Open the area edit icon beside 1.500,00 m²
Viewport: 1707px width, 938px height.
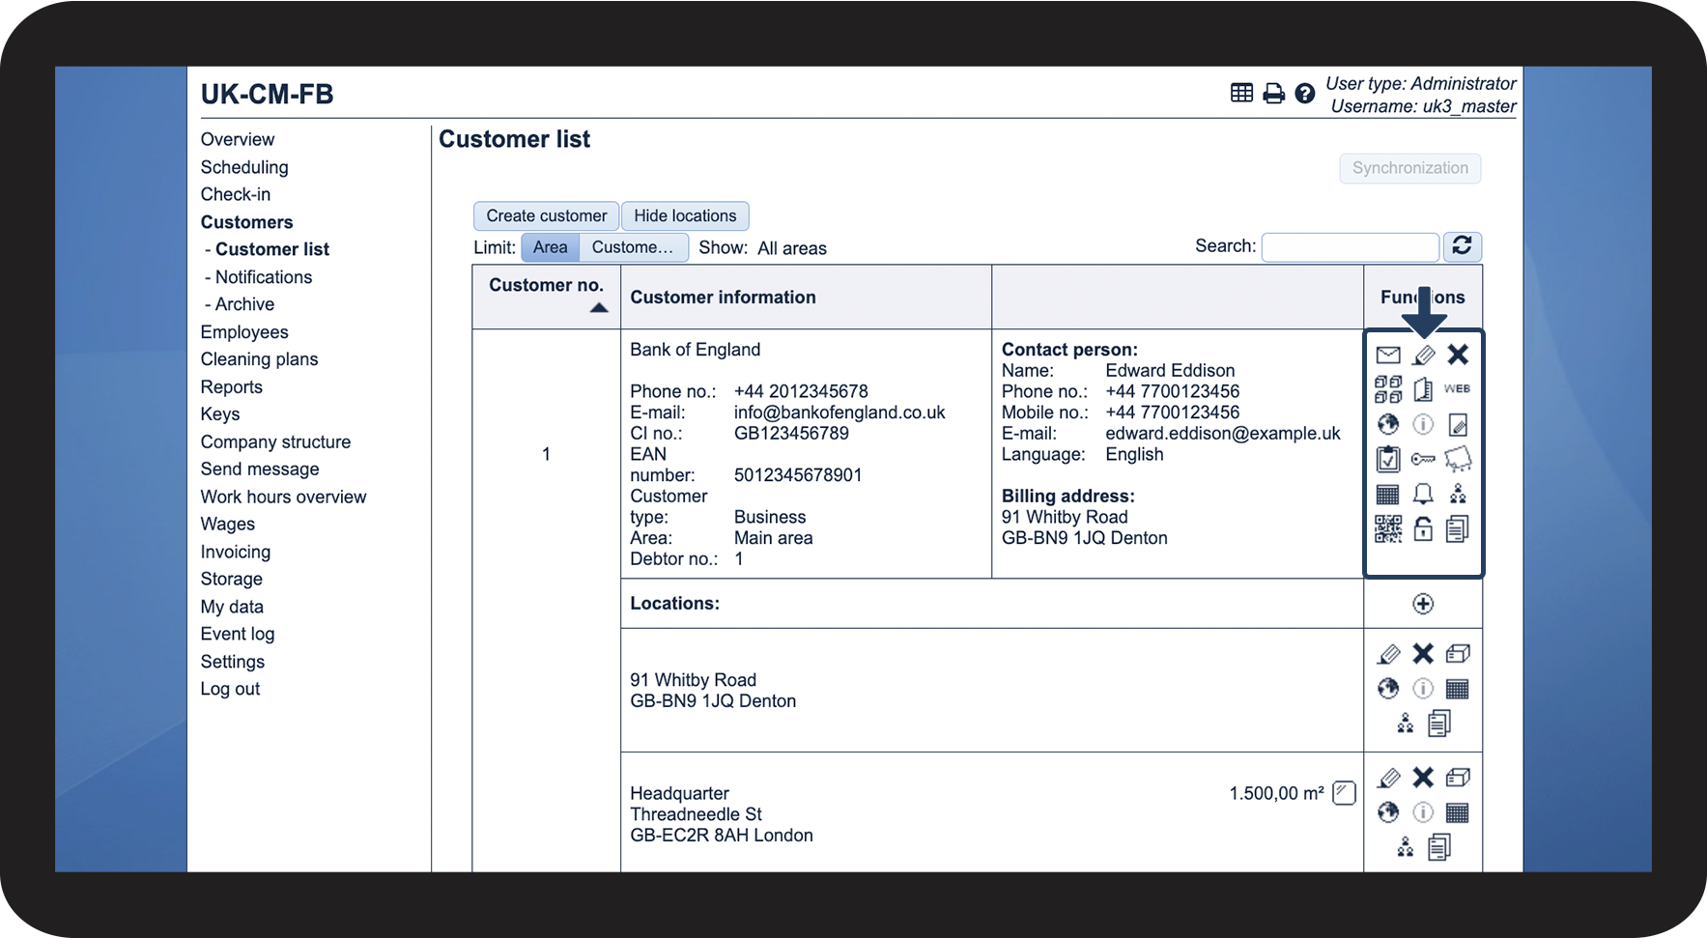click(x=1344, y=793)
